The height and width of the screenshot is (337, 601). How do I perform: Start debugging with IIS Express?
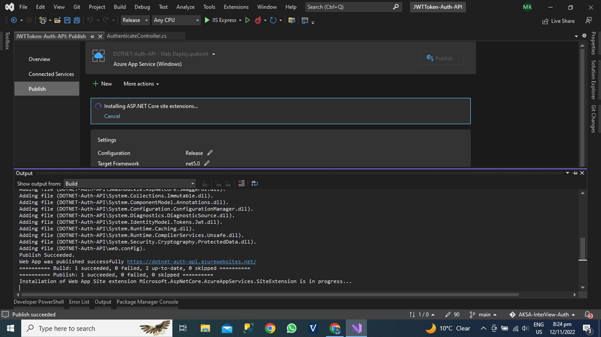(x=207, y=20)
